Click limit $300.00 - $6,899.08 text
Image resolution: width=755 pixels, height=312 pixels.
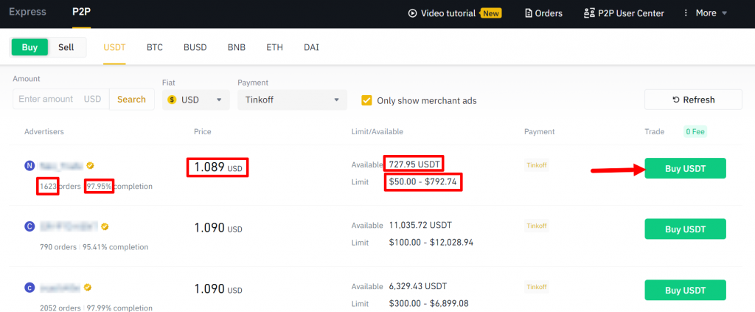coord(428,304)
